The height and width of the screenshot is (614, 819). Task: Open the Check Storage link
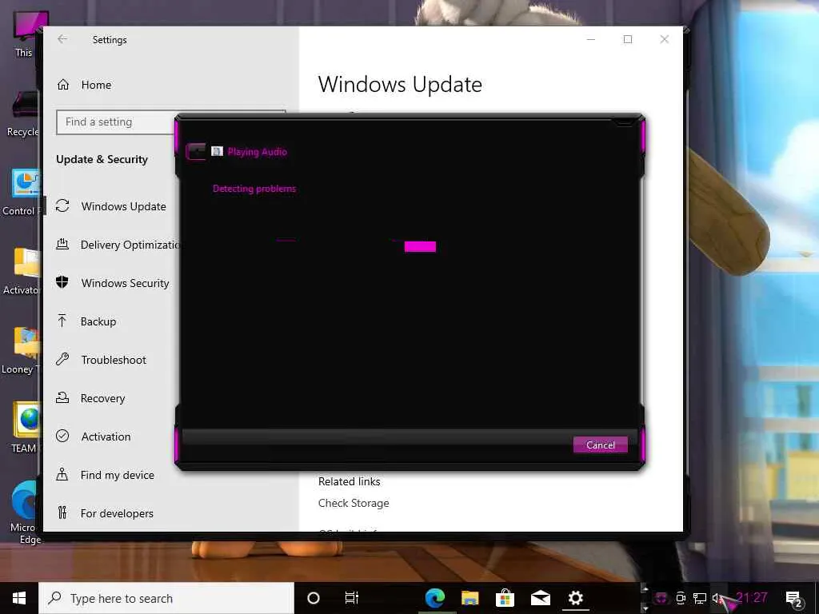(354, 504)
